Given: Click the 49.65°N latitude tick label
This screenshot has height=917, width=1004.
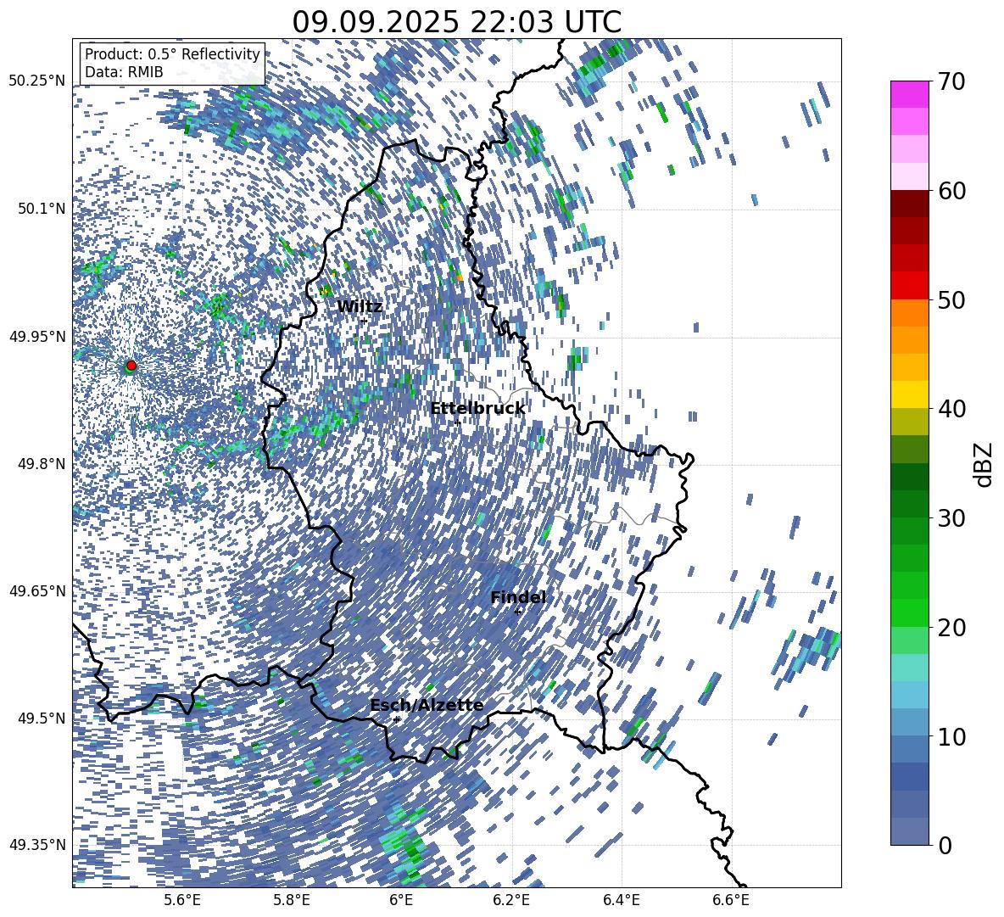Looking at the screenshot, I should (37, 590).
